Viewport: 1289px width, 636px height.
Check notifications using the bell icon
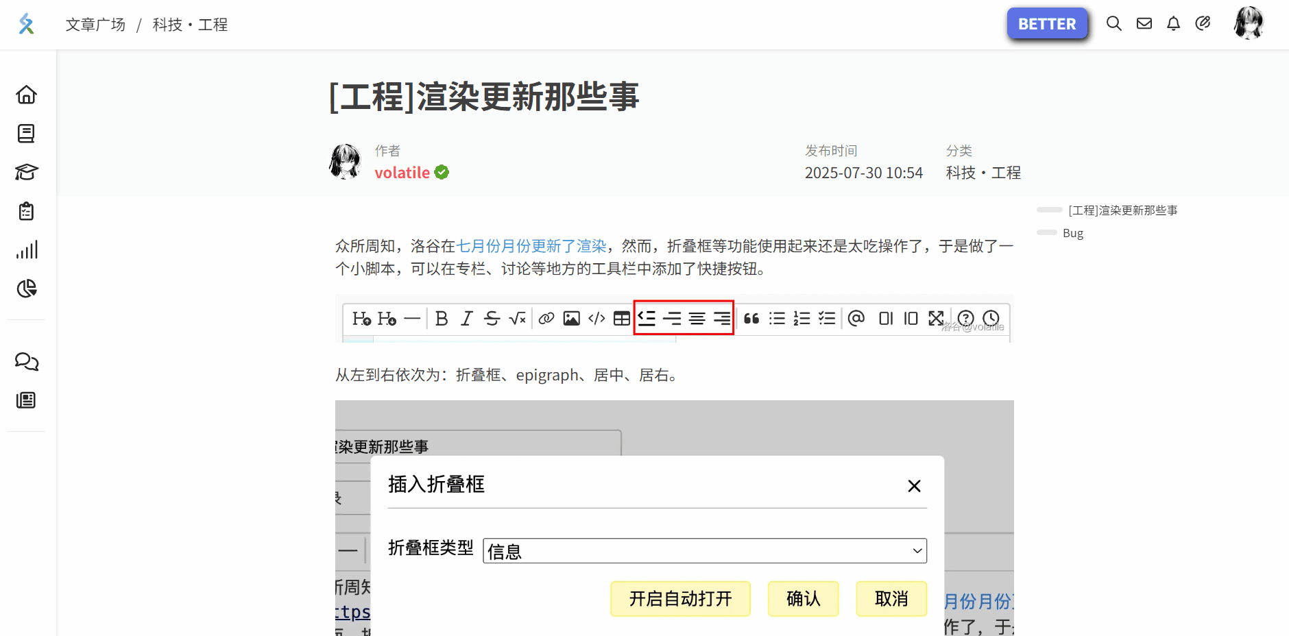click(1174, 24)
